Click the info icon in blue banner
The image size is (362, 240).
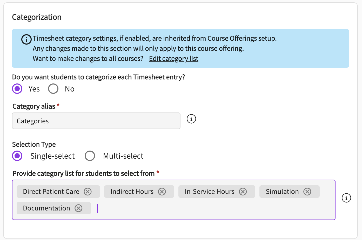tap(26, 39)
